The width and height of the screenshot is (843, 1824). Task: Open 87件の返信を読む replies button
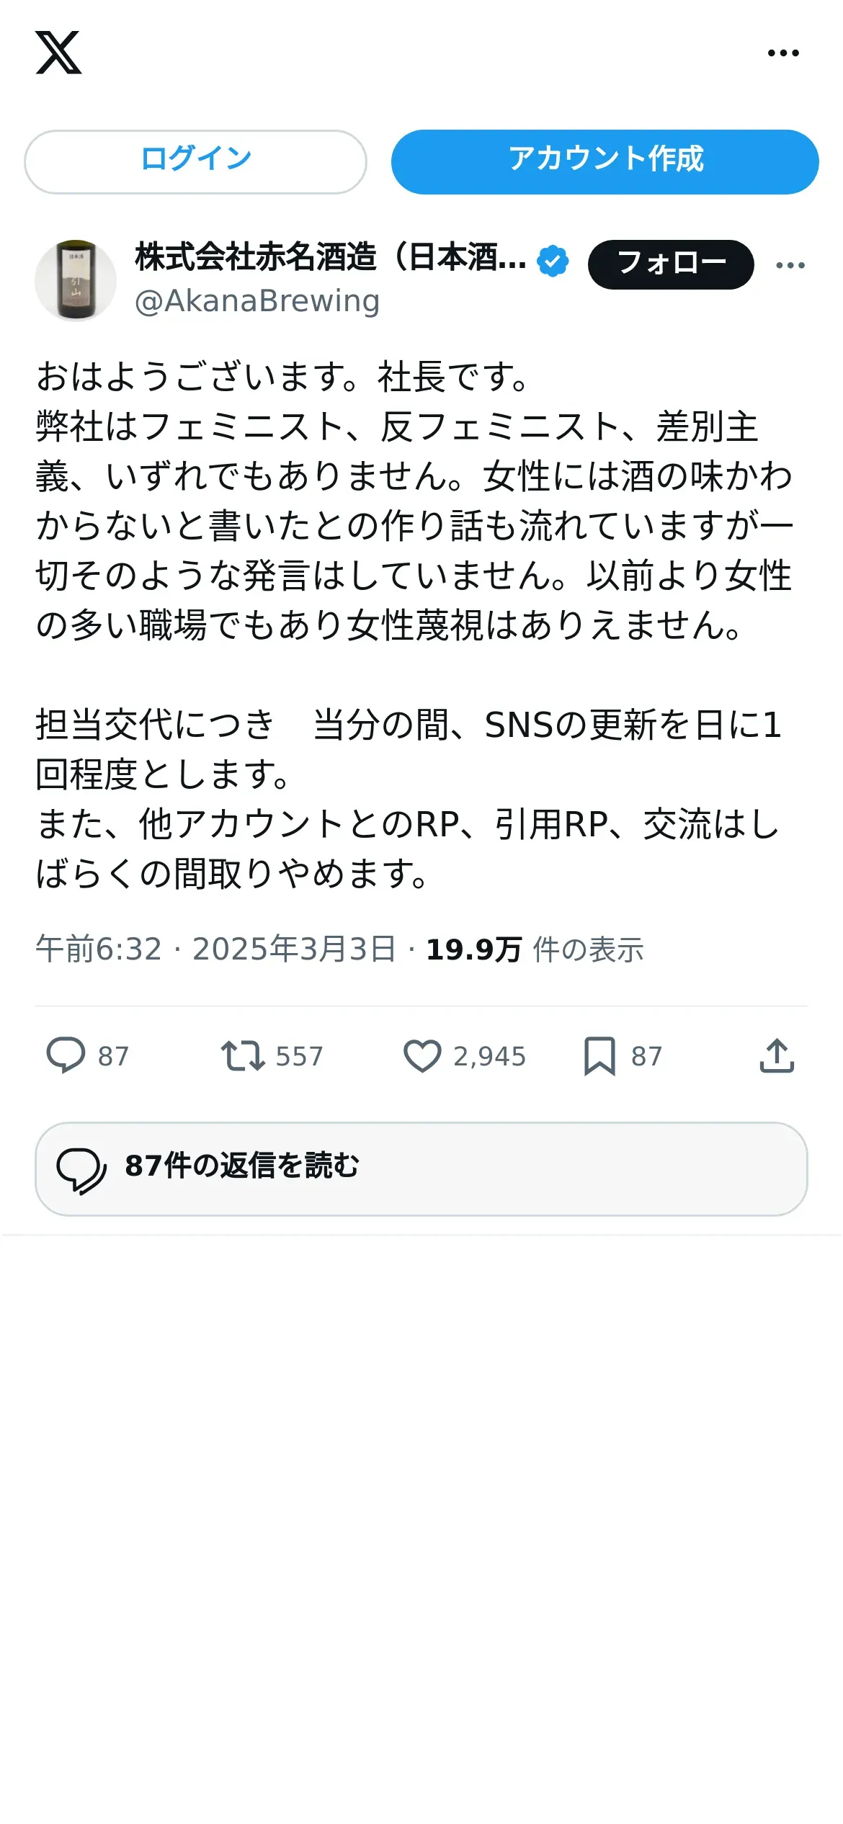pyautogui.click(x=421, y=1168)
